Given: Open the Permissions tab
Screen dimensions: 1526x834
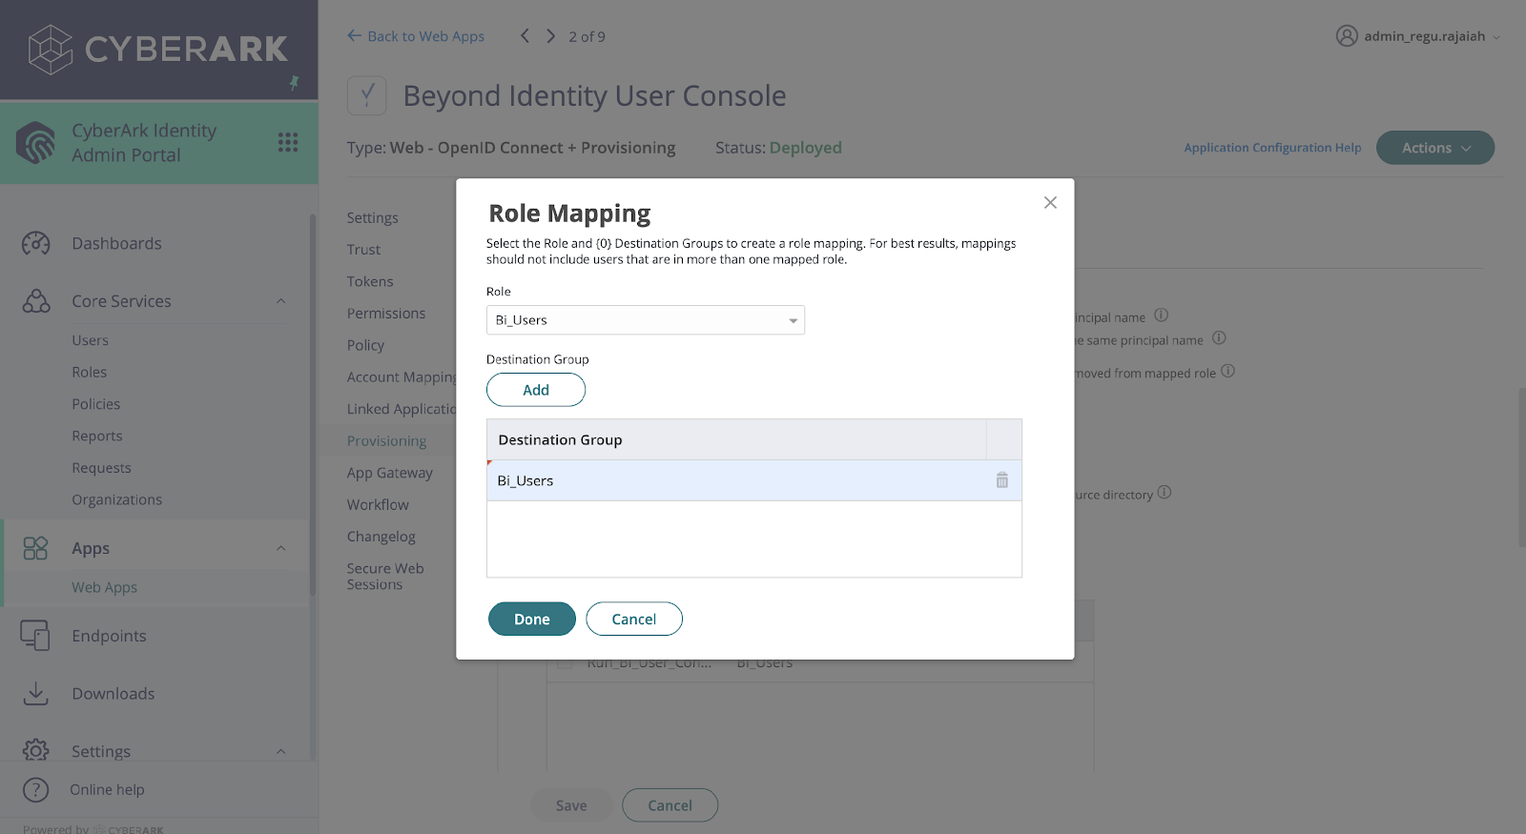Looking at the screenshot, I should (x=386, y=314).
